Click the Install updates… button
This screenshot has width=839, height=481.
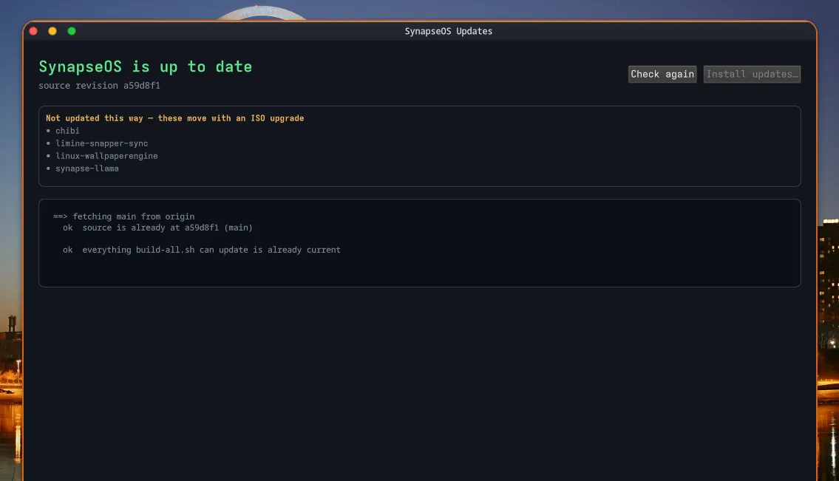tap(752, 75)
